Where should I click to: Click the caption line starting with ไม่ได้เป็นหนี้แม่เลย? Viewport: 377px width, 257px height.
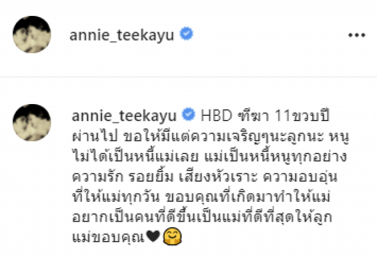click(x=209, y=156)
